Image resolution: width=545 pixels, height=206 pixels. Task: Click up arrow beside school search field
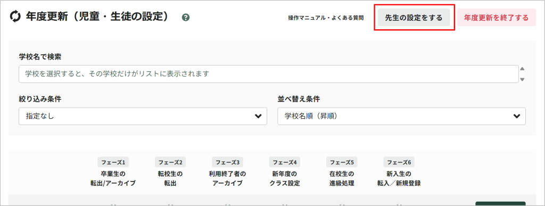[522, 69]
